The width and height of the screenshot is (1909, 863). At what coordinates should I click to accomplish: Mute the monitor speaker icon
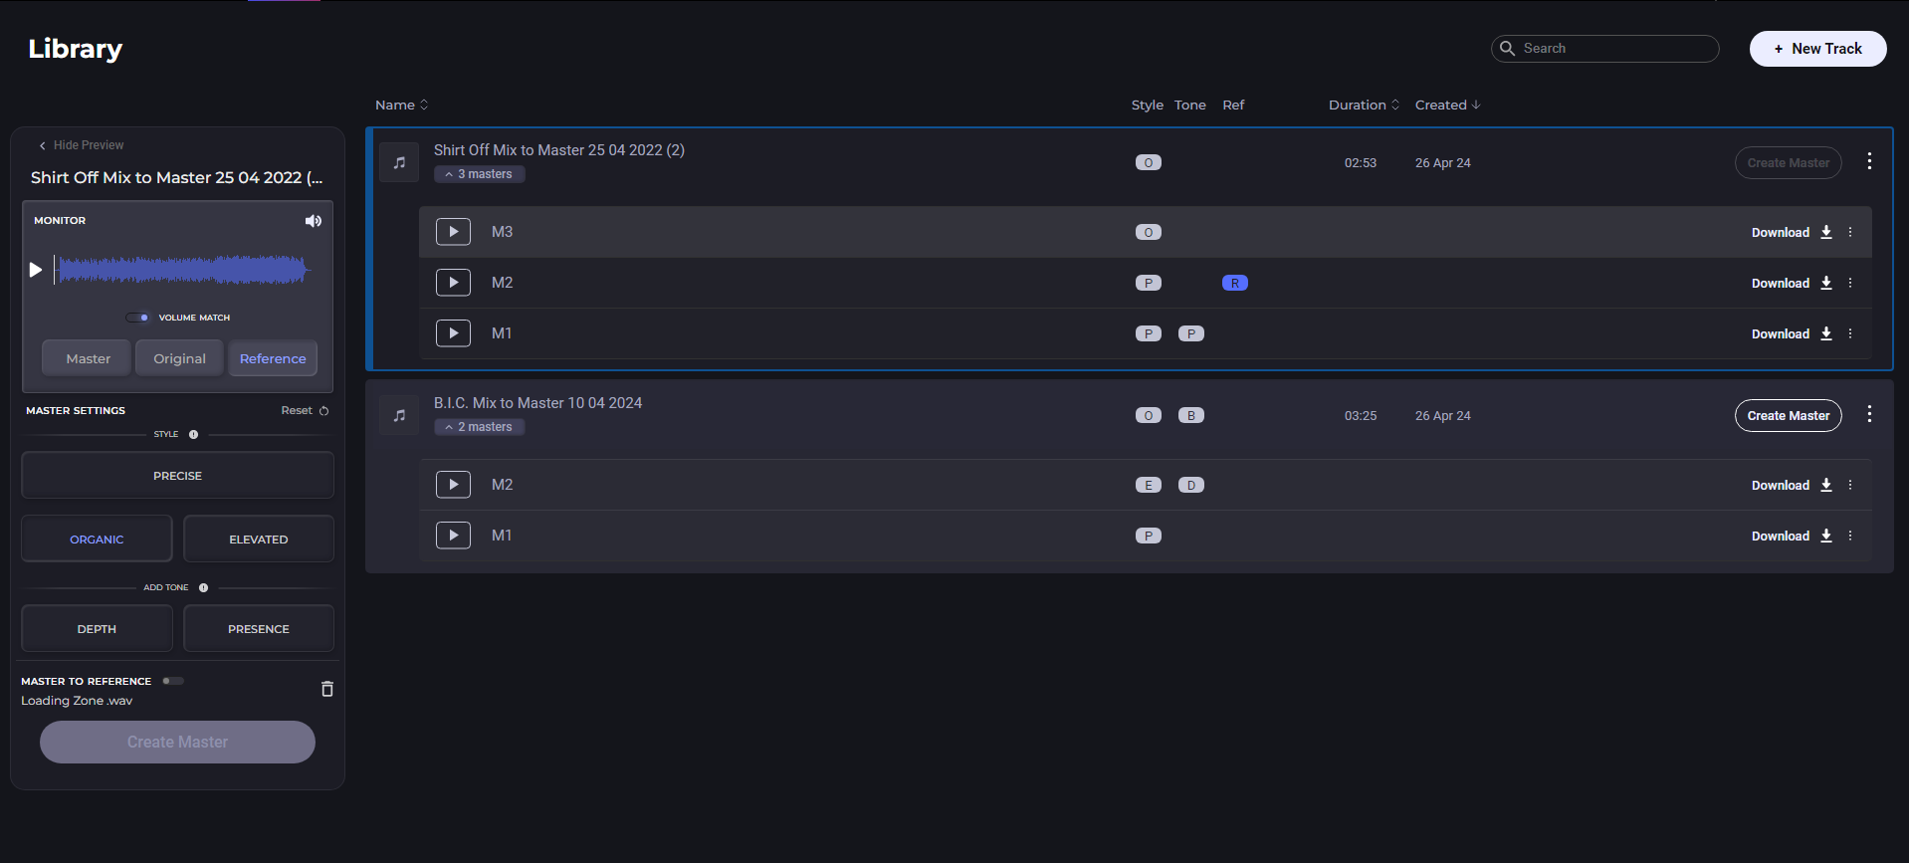(314, 221)
